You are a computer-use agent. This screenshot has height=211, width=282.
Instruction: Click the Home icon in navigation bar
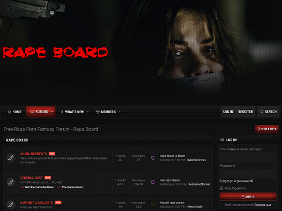tap(9, 112)
